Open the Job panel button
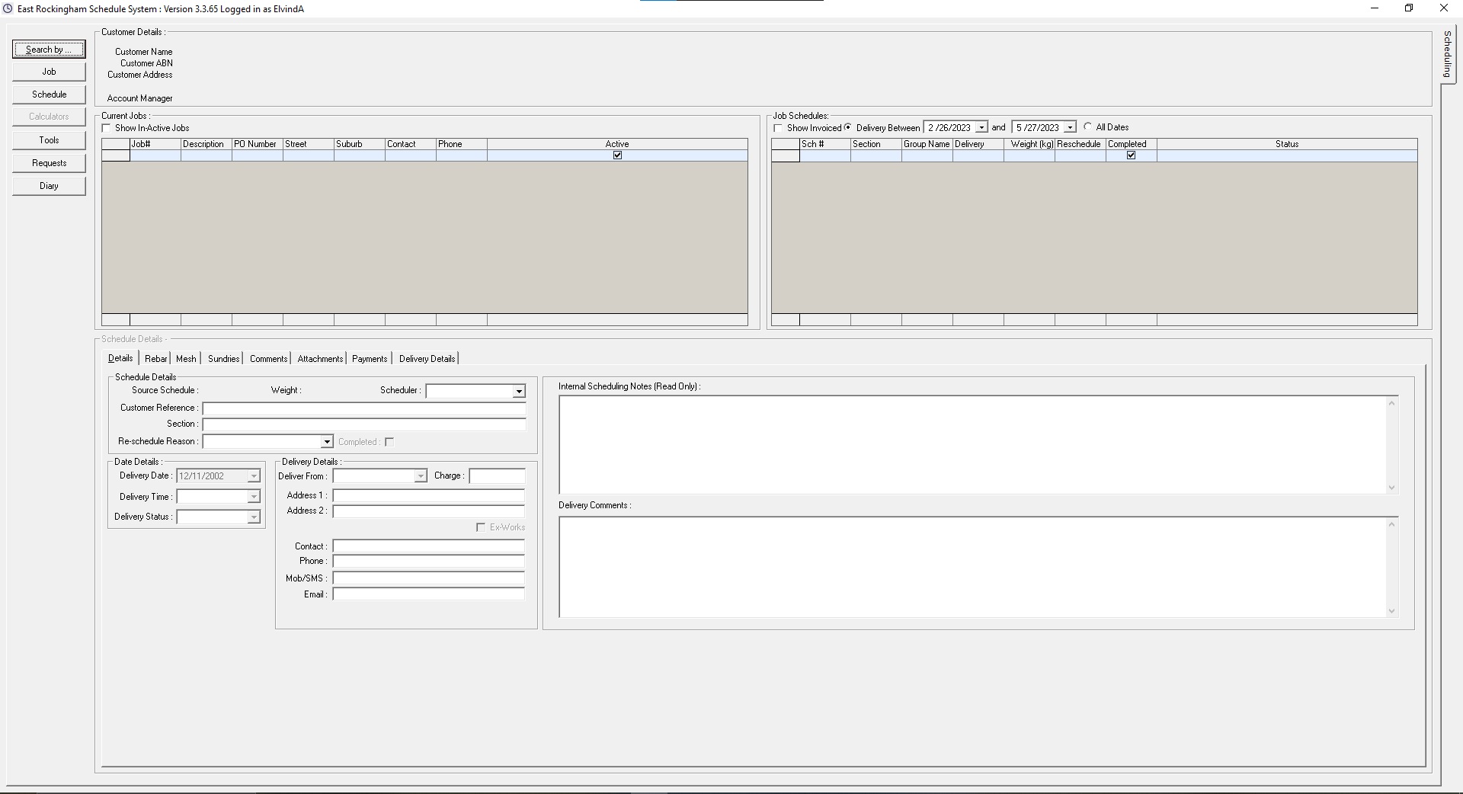The image size is (1463, 794). 48,71
